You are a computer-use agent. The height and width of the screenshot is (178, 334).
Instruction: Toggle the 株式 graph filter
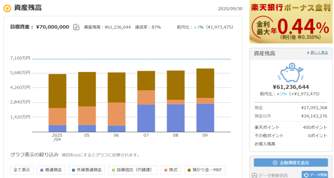[171, 170]
